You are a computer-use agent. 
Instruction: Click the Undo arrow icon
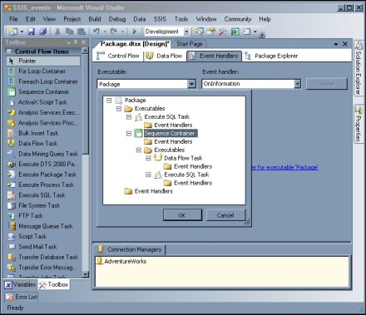click(96, 32)
